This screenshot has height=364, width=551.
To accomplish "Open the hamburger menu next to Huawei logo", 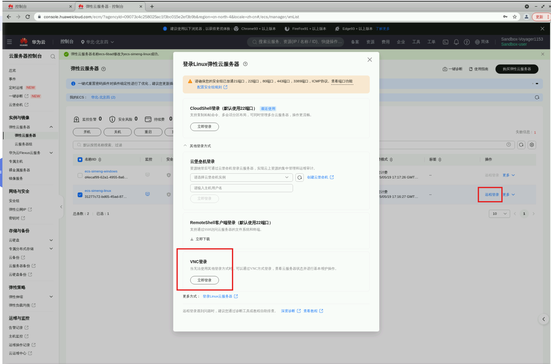I will coord(9,42).
